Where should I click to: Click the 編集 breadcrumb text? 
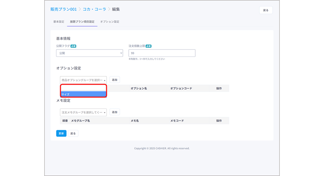click(116, 9)
